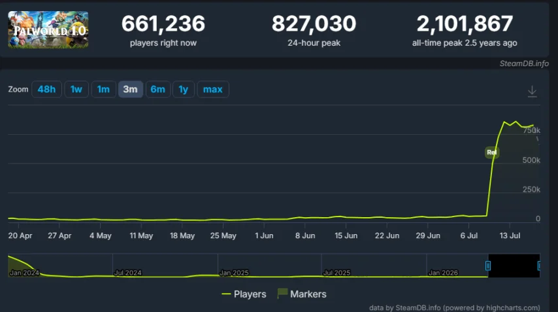The image size is (558, 312).
Task: Choose the 1m zoom range
Action: pyautogui.click(x=103, y=89)
